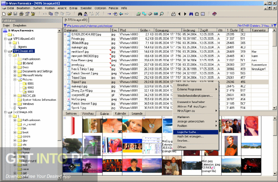The width and height of the screenshot is (278, 182).
Task: Click Bearbeiten in the Falldaten panel
Action: pos(20,26)
